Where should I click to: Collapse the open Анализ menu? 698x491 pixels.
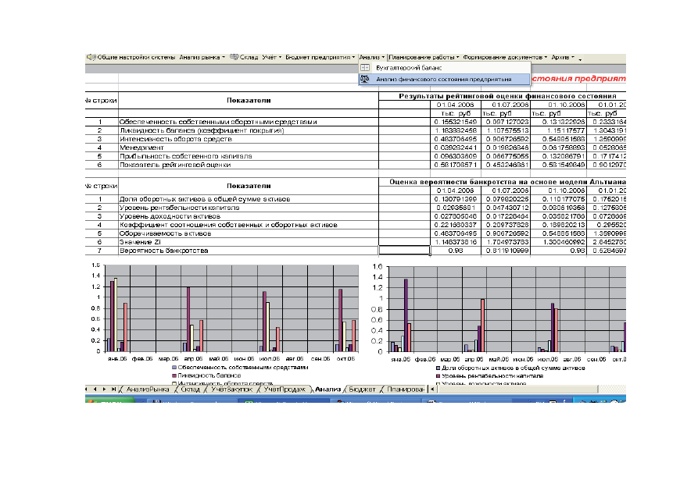click(372, 57)
